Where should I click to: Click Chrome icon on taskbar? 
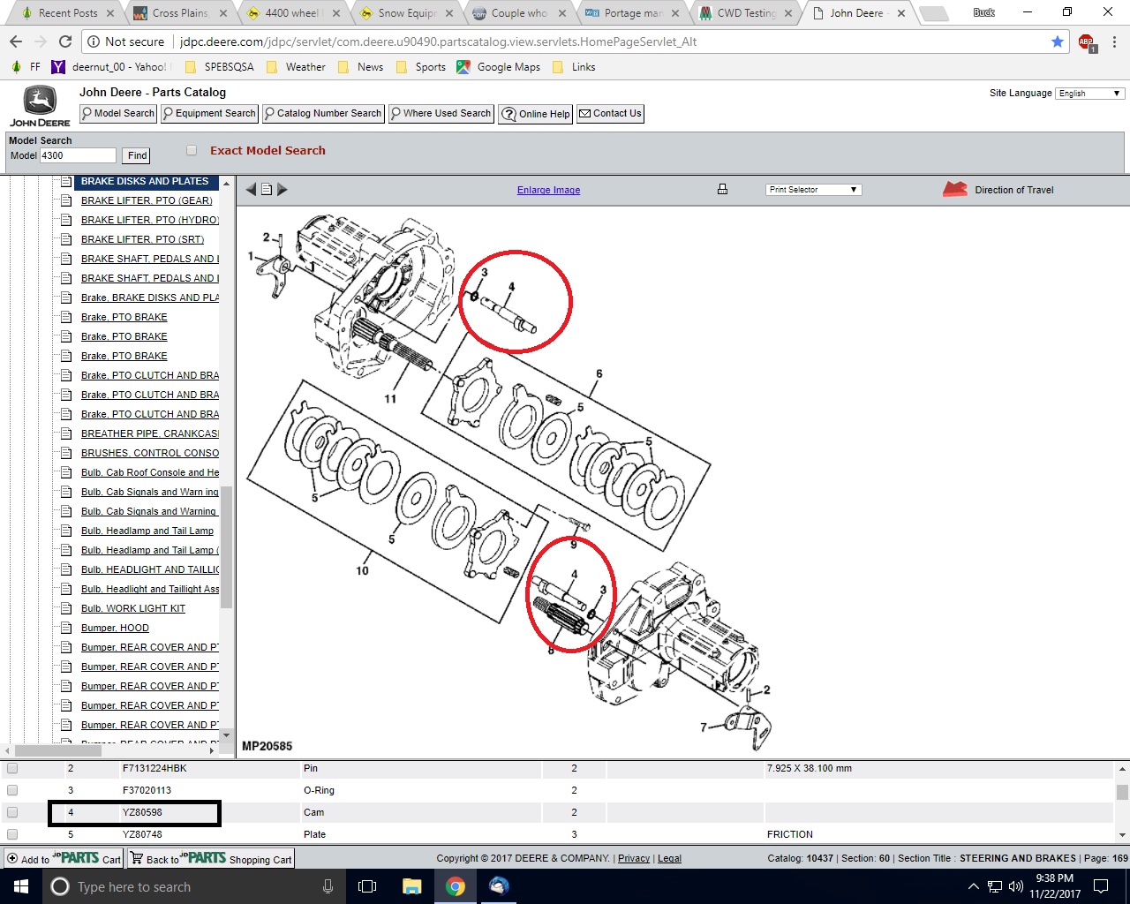[x=455, y=886]
